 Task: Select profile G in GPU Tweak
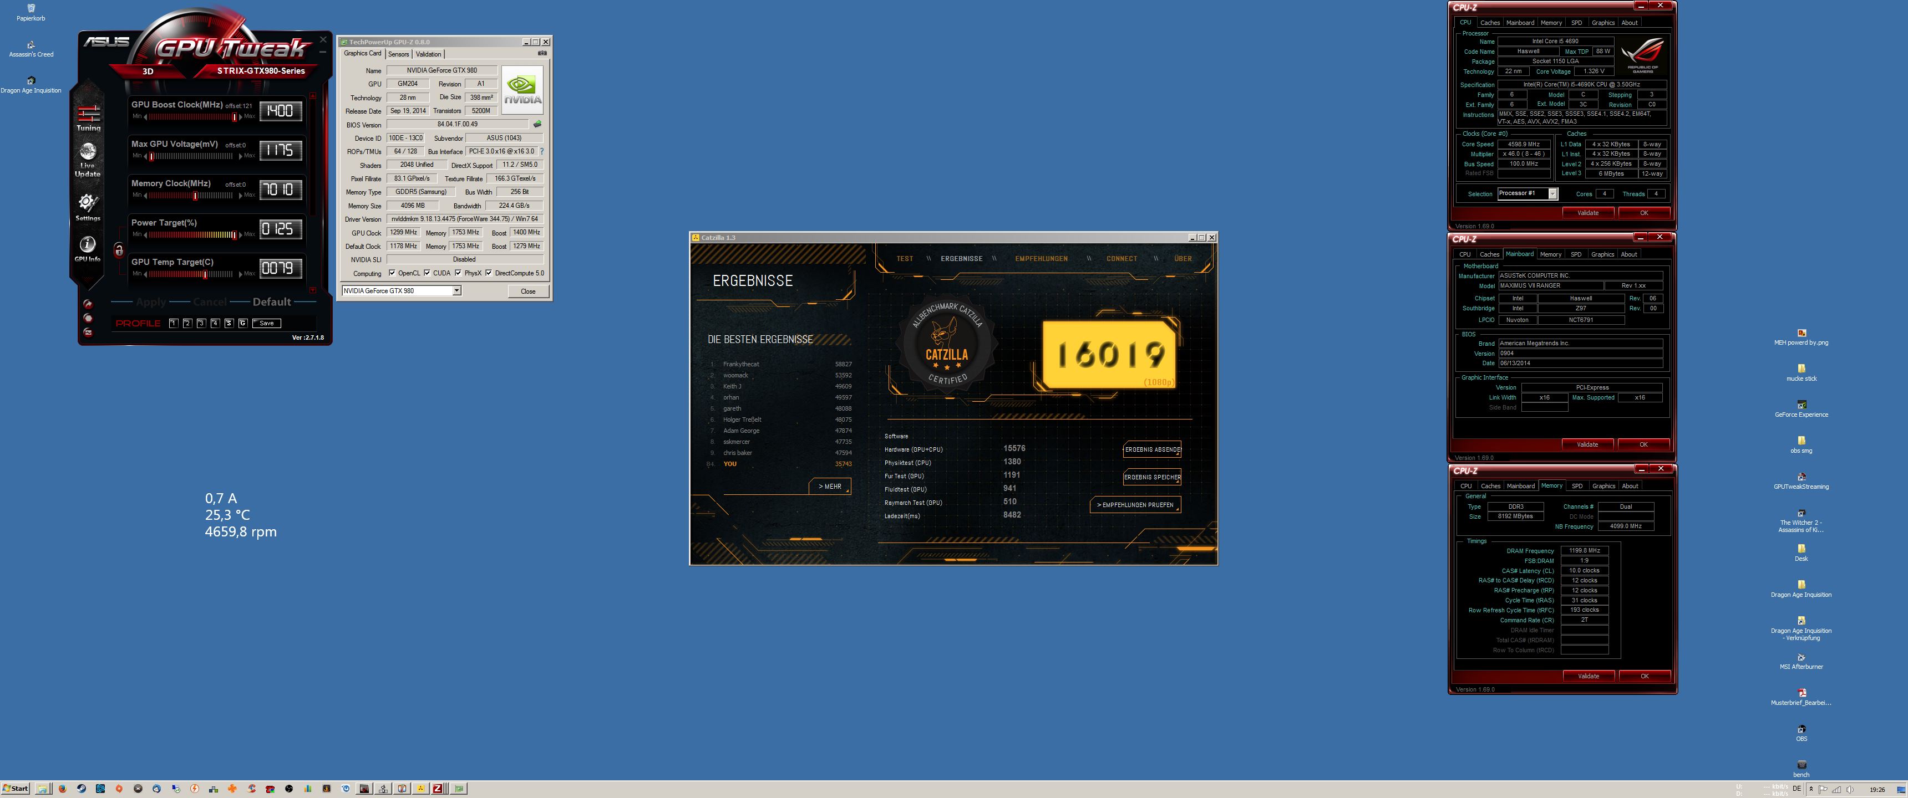click(x=242, y=323)
